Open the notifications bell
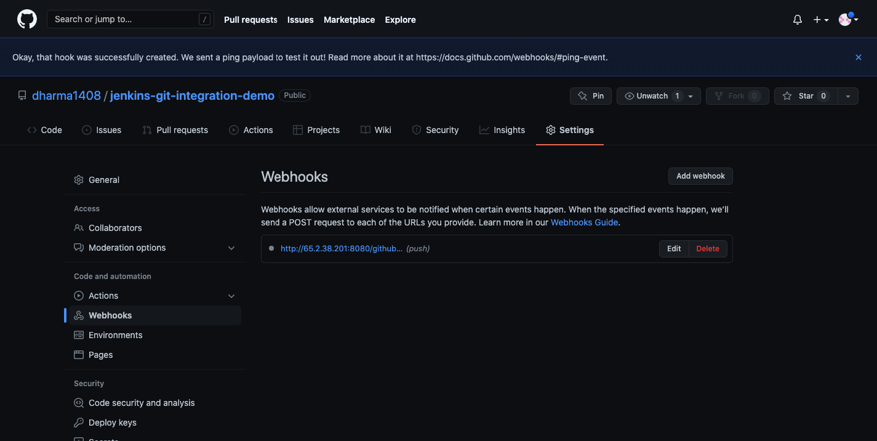Image resolution: width=877 pixels, height=441 pixels. 798,20
